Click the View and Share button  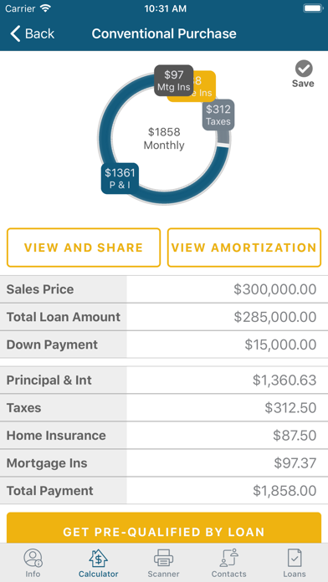tap(84, 248)
